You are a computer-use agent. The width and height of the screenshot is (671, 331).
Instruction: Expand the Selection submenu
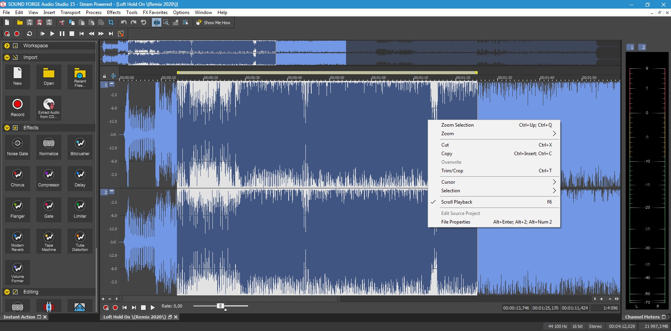pyautogui.click(x=494, y=191)
